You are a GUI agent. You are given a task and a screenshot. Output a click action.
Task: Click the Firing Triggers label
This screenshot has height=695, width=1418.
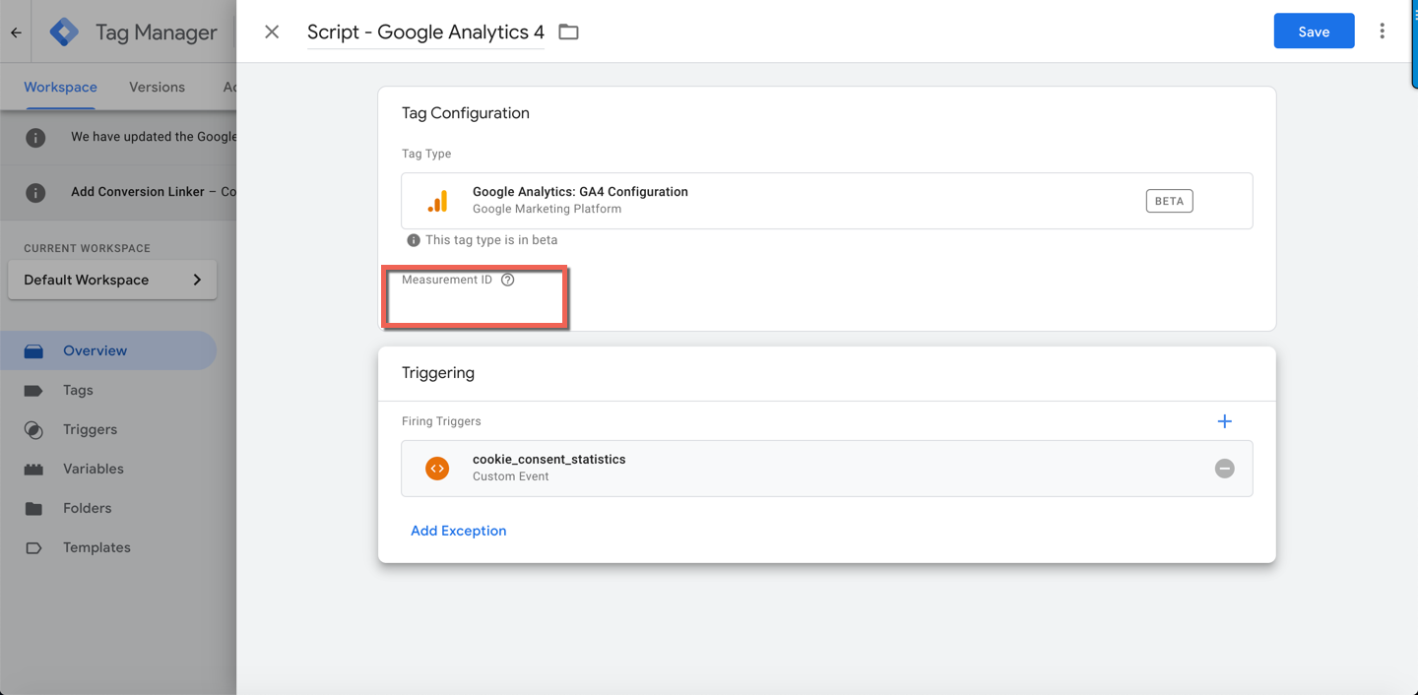point(441,421)
